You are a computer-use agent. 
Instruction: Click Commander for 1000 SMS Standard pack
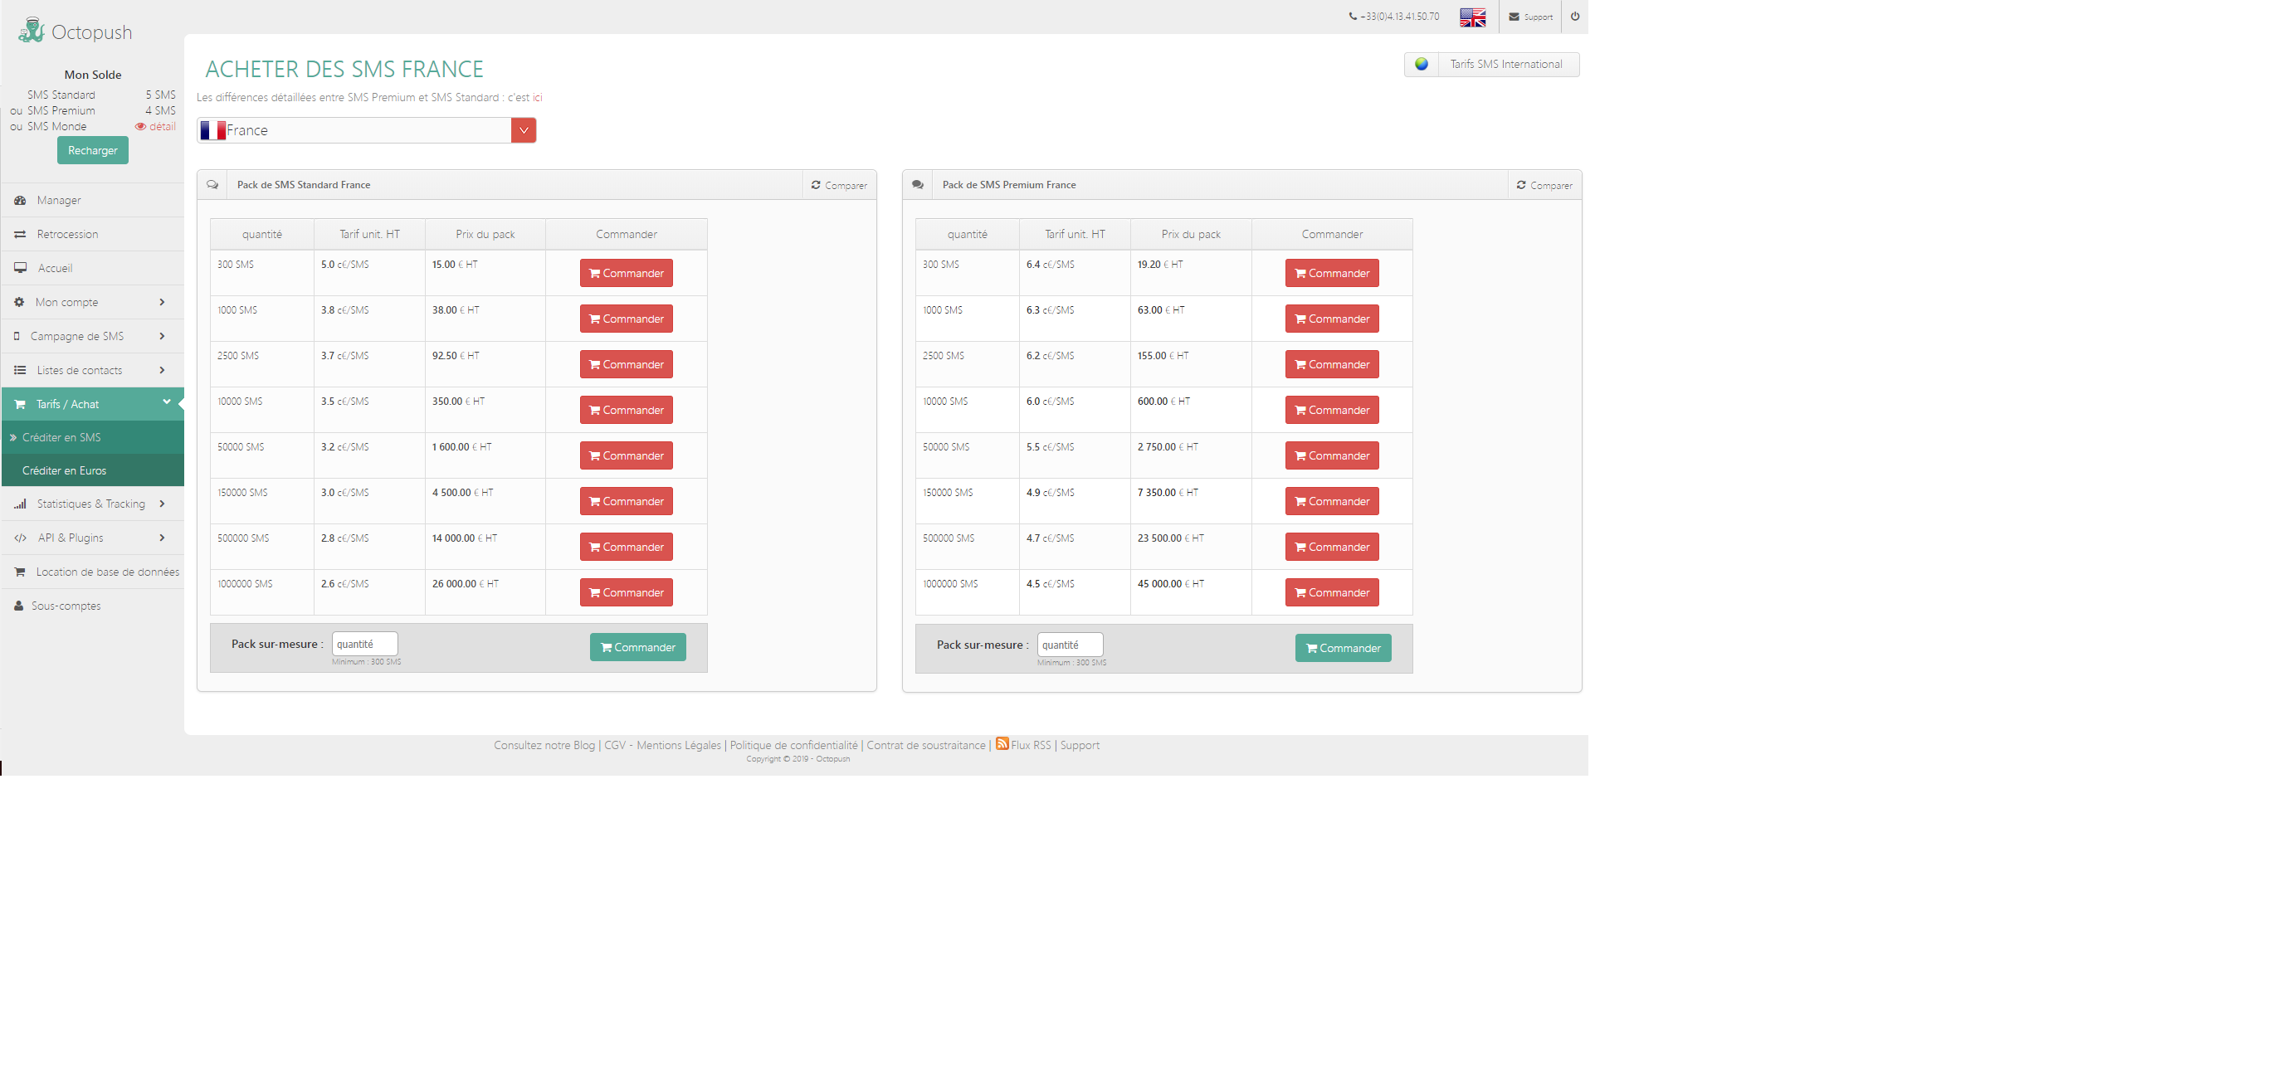pos(627,318)
